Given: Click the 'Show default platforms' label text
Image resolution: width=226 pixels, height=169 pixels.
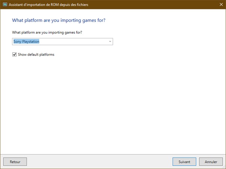Looking at the screenshot, I should [36, 55].
